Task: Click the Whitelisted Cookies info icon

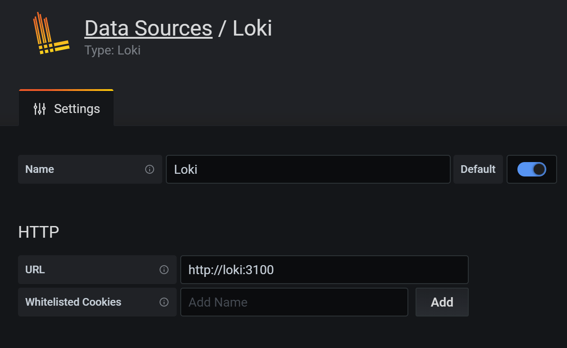Action: (x=165, y=302)
